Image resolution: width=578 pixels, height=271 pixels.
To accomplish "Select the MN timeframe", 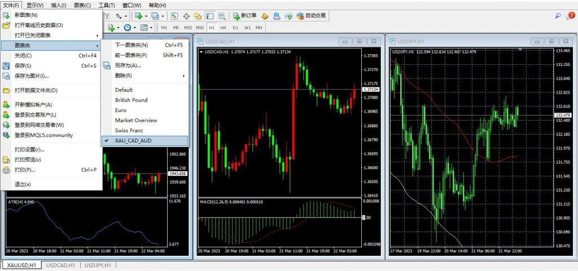I will pyautogui.click(x=259, y=28).
